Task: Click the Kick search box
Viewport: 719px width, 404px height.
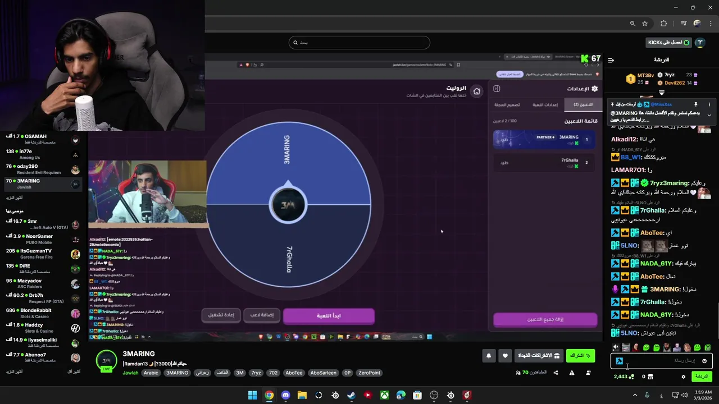Action: click(x=359, y=43)
